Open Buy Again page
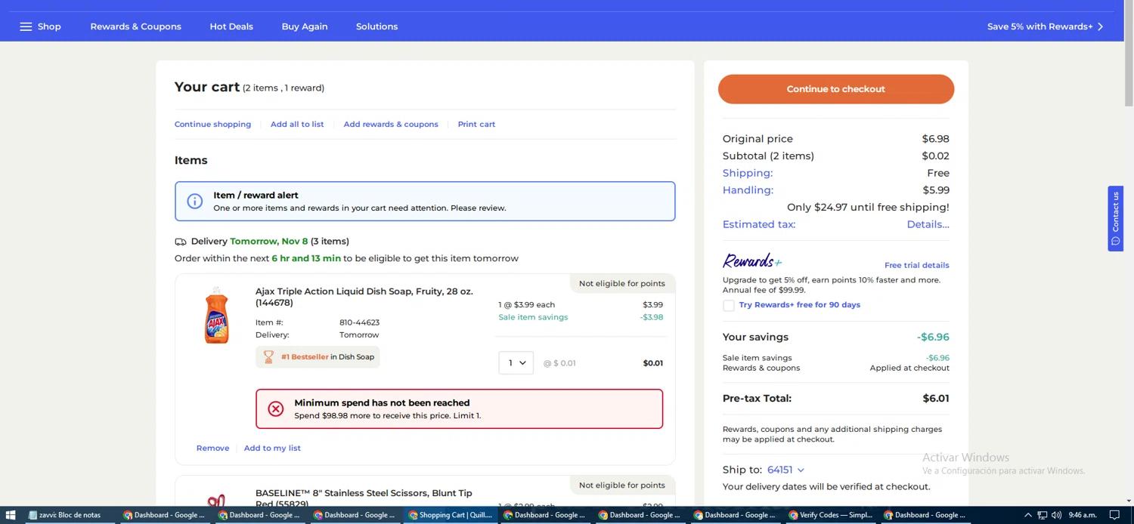 point(305,26)
